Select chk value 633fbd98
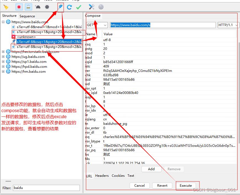The width and height of the screenshot is (240, 195). tap(111, 75)
